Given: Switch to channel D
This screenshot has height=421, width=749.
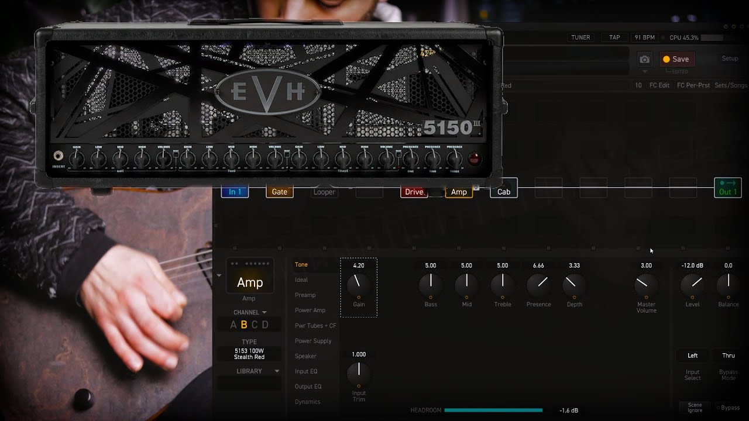Looking at the screenshot, I should coord(265,325).
